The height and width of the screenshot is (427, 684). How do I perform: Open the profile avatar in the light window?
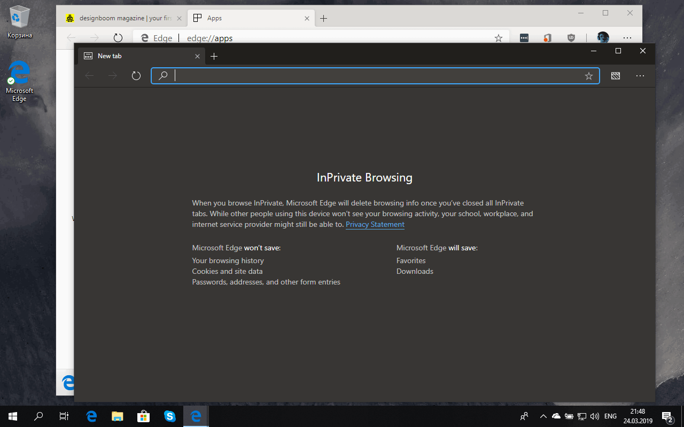point(603,38)
